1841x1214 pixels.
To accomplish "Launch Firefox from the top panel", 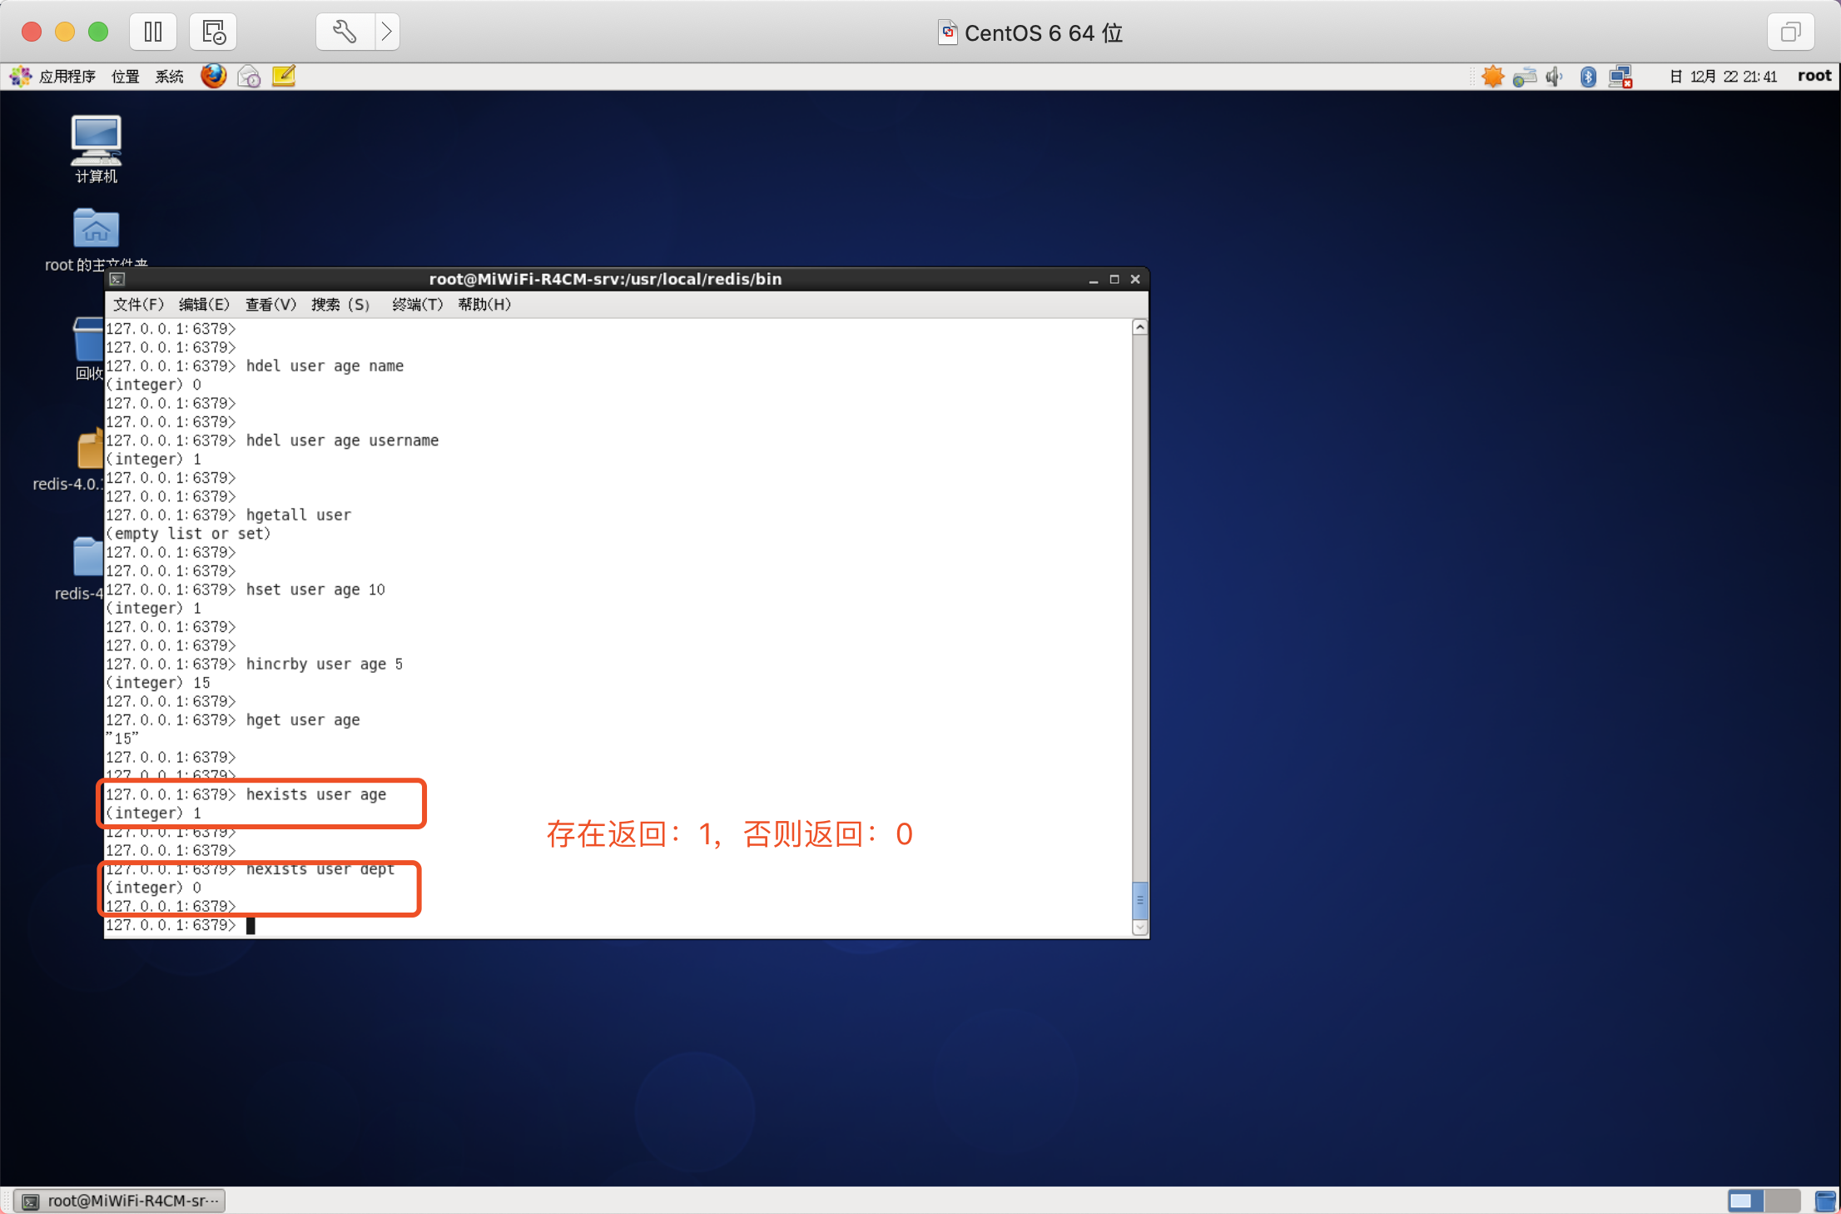I will [x=213, y=77].
